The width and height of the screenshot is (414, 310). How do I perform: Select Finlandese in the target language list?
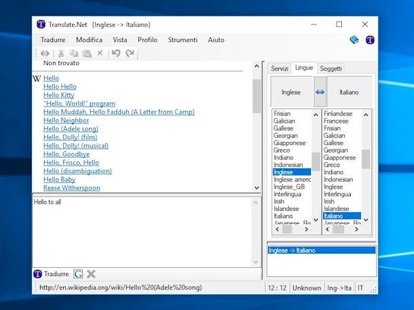click(338, 113)
